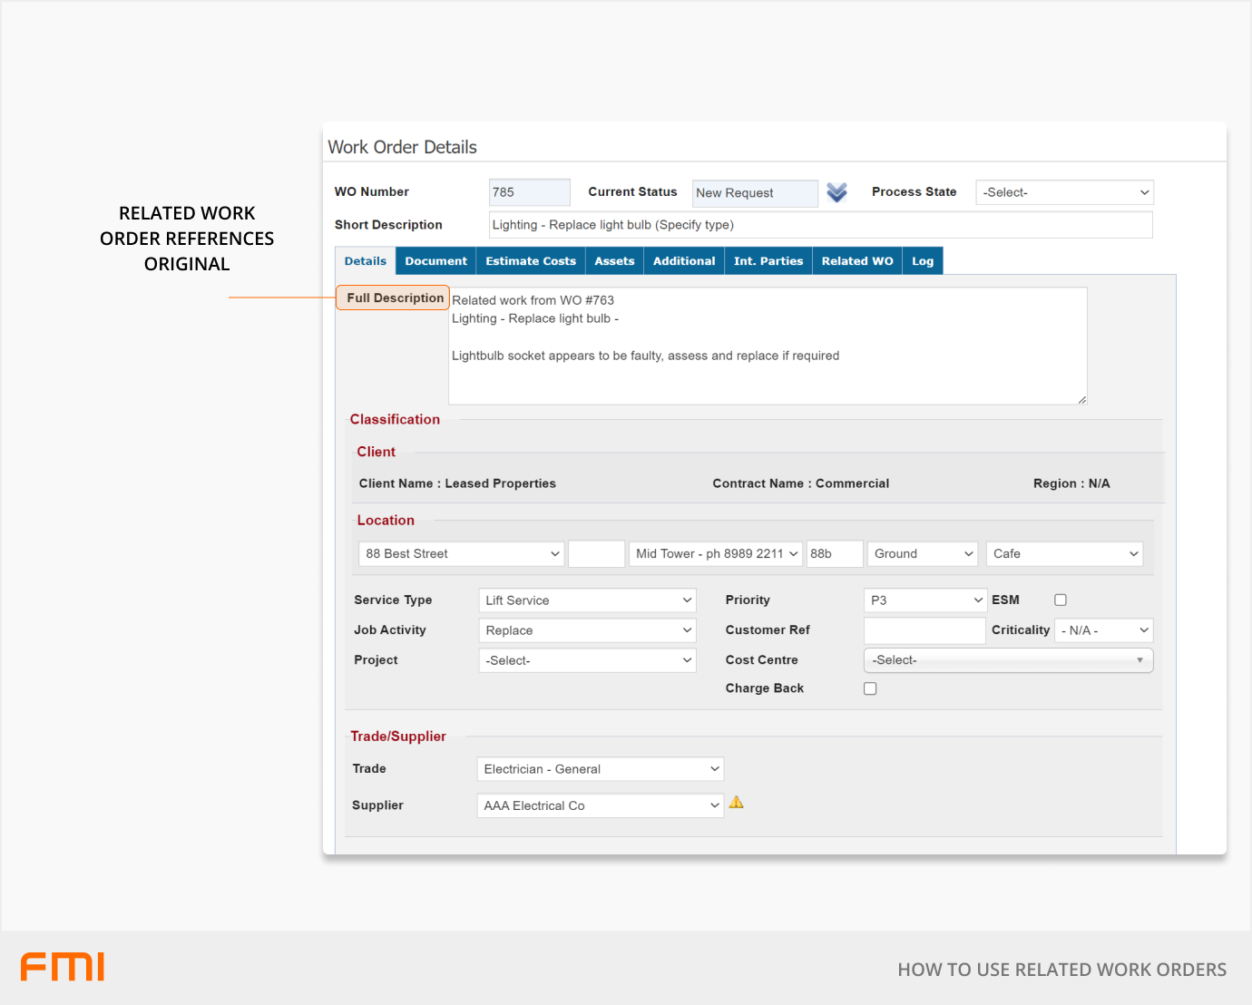The width and height of the screenshot is (1252, 1005).
Task: Select the Document tab
Action: click(435, 261)
